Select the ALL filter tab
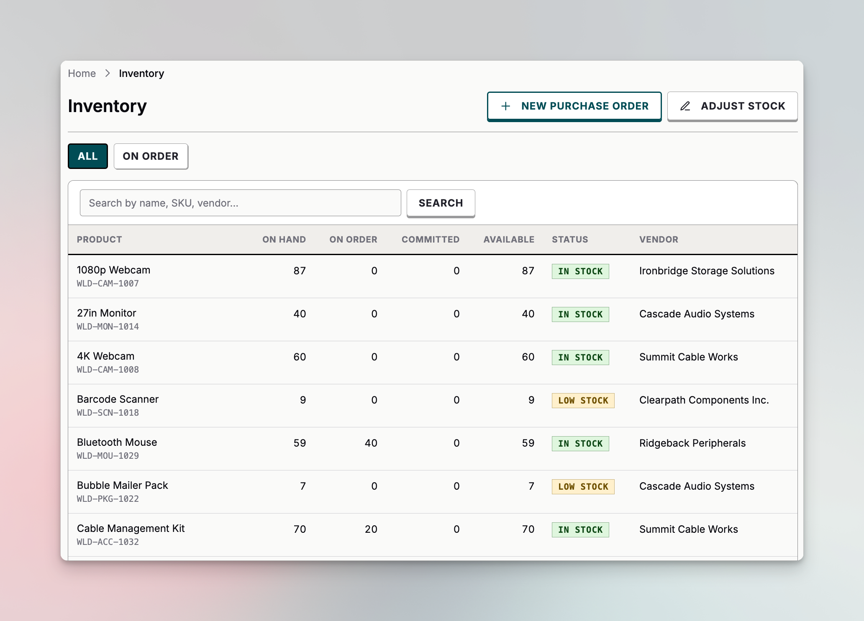864x621 pixels. 87,156
